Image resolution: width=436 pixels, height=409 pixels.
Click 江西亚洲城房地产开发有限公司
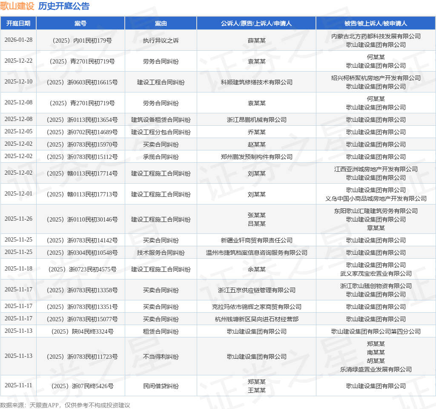coord(376,169)
